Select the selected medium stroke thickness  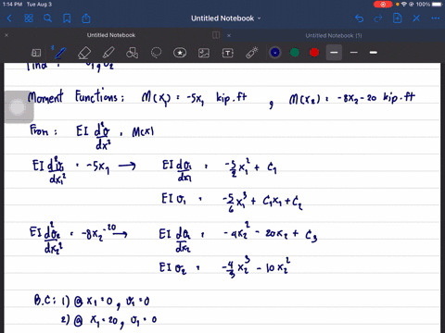click(334, 53)
